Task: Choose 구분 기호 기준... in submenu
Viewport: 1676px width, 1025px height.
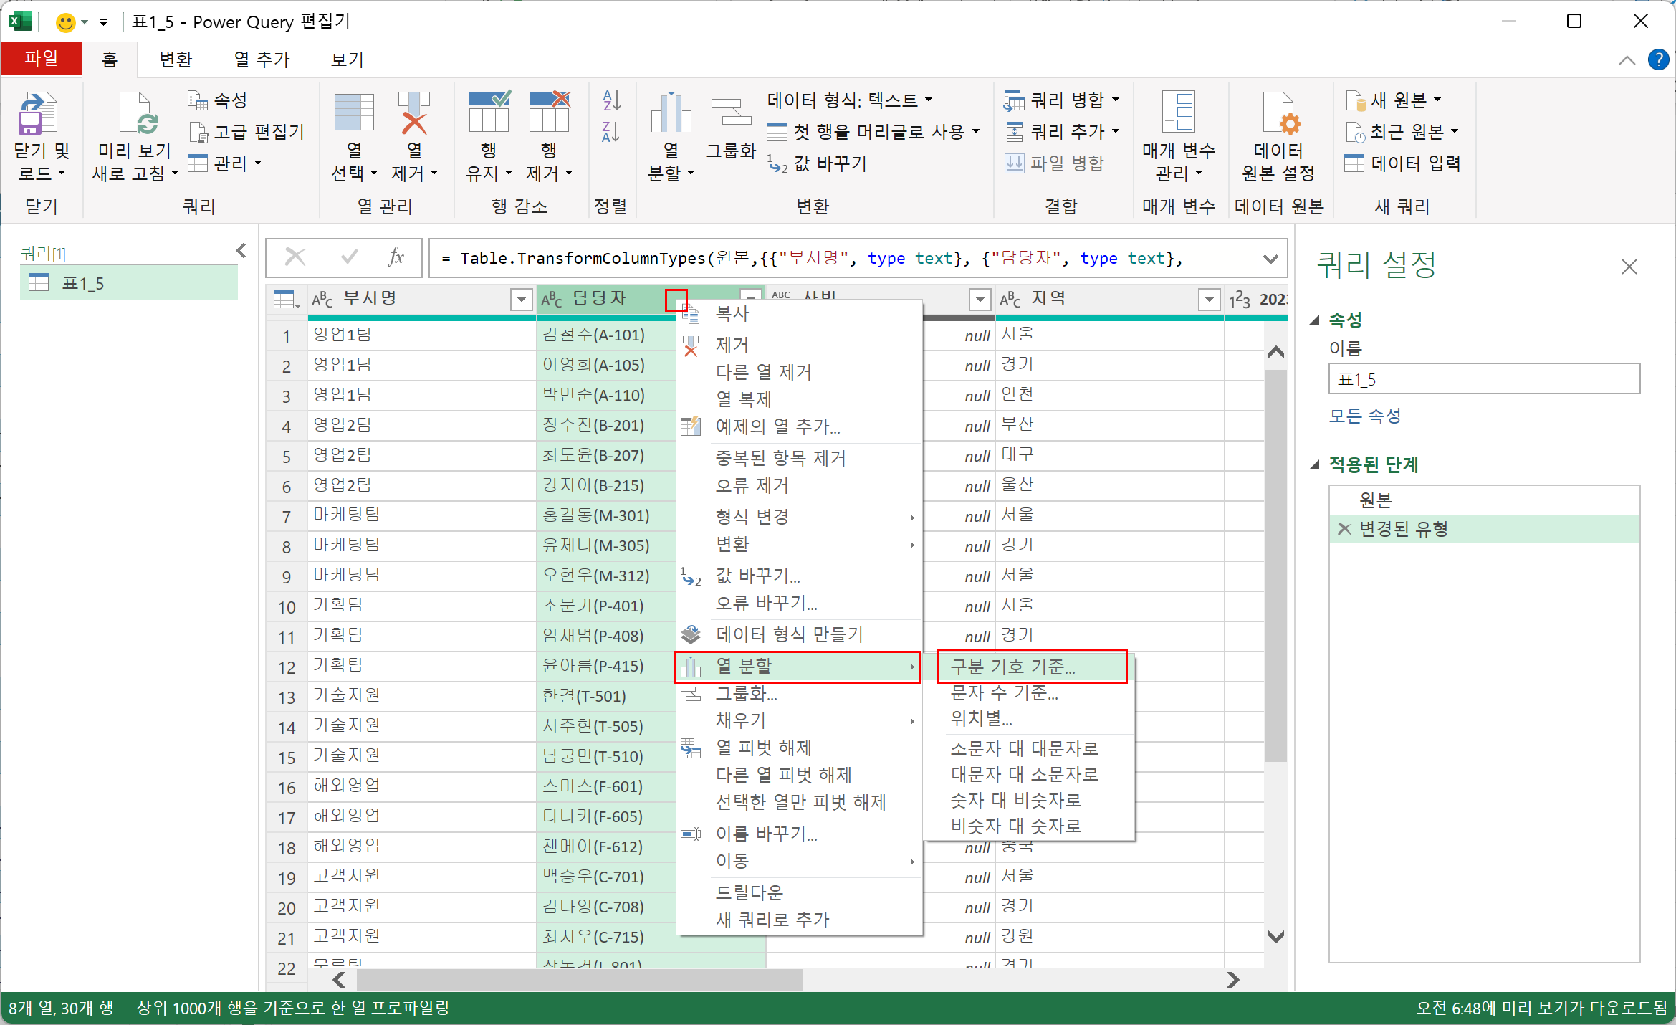Action: coord(1032,667)
